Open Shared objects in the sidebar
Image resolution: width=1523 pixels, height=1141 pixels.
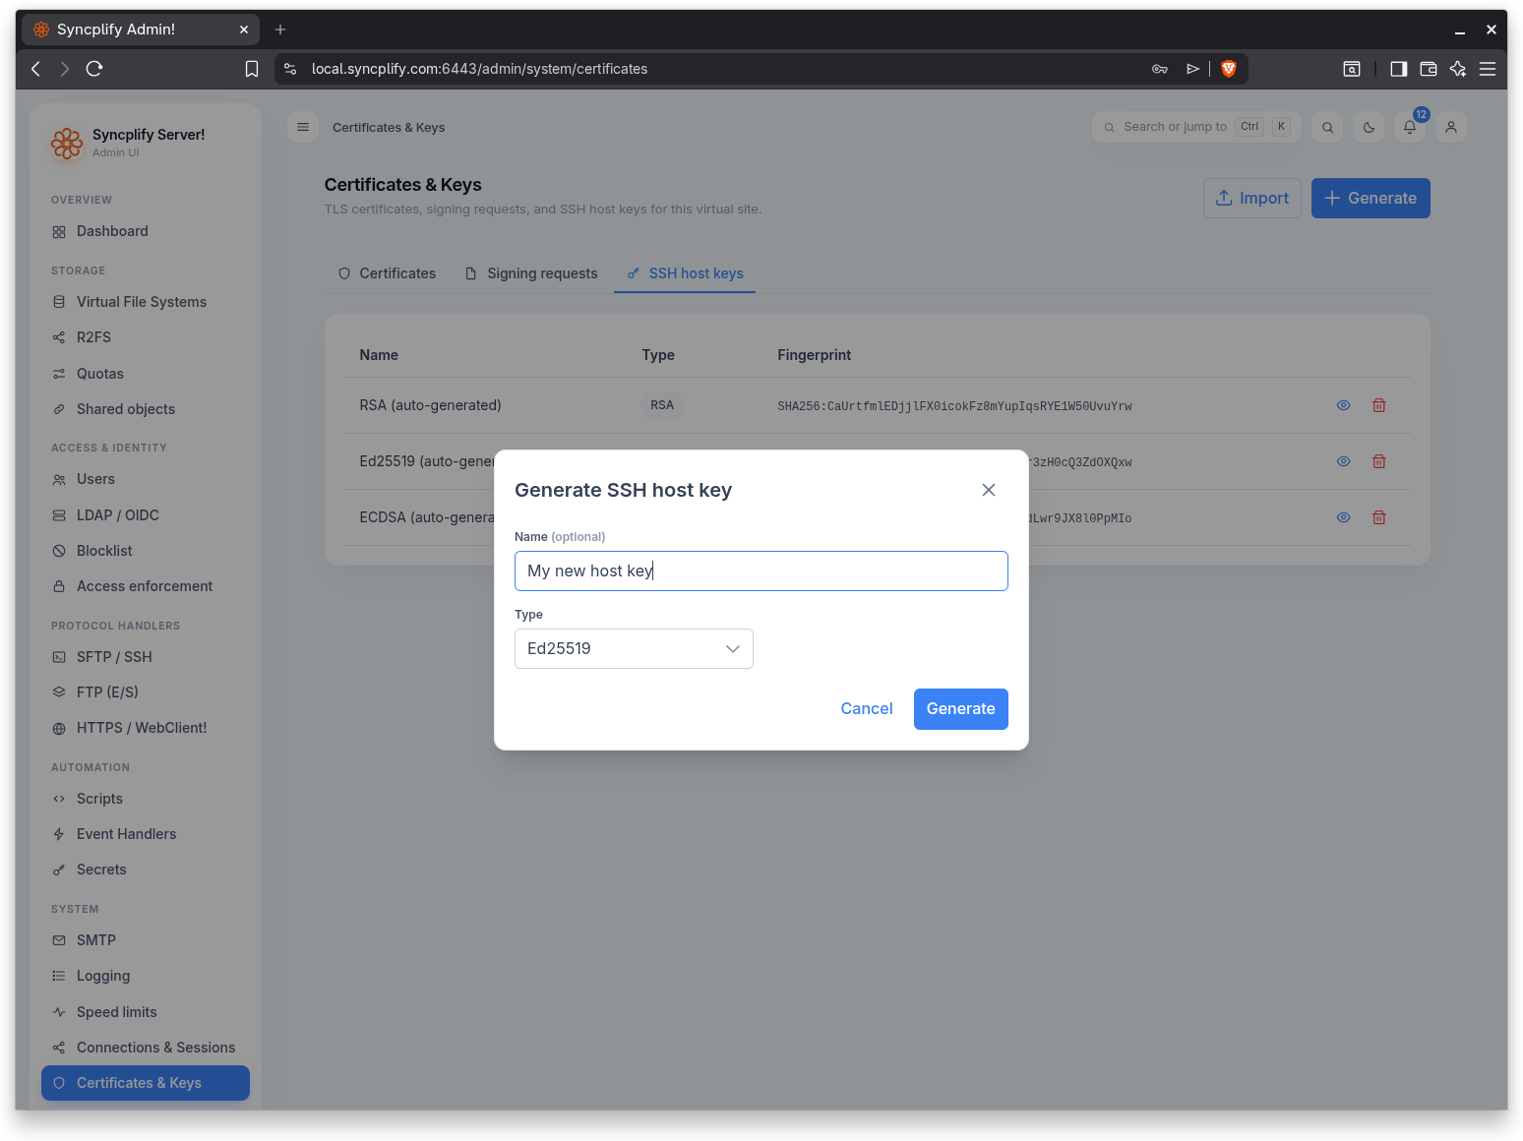coord(146,409)
